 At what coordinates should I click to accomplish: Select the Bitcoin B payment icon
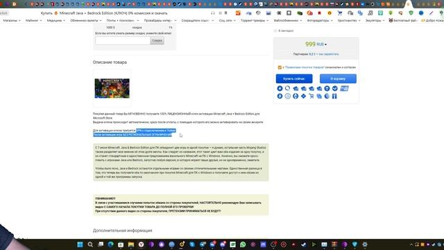[x=280, y=96]
